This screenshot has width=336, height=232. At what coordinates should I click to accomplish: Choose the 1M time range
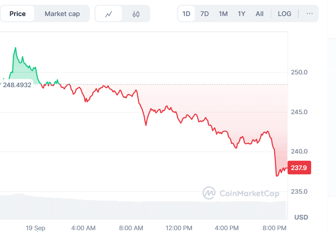[x=223, y=13]
